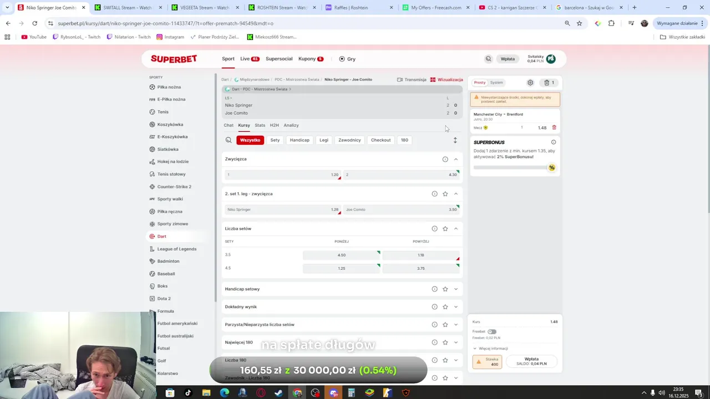This screenshot has width=710, height=399.
Task: Open SuperBonus info icon
Action: point(554,142)
